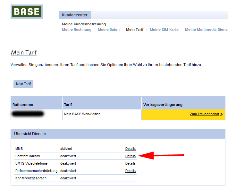Click the aktiviert status for MMS
Image resolution: width=228 pixels, height=189 pixels.
click(66, 149)
